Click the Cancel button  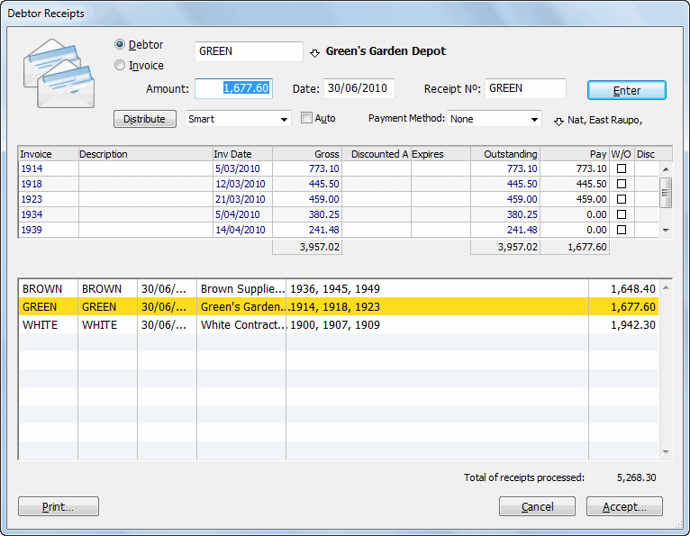(x=537, y=506)
